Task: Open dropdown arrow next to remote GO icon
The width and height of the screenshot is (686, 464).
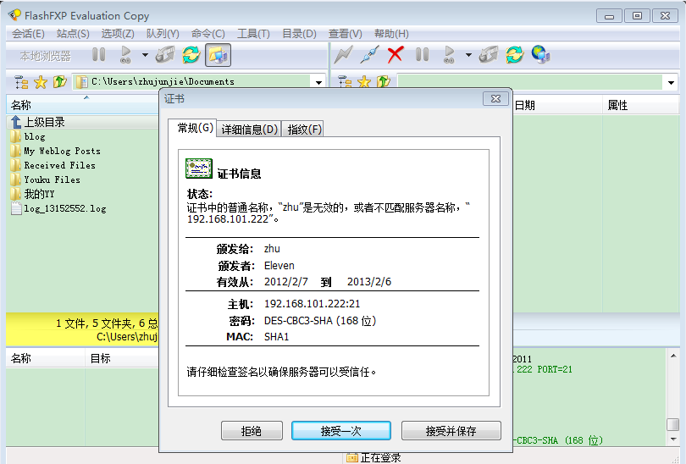Action: (x=468, y=55)
